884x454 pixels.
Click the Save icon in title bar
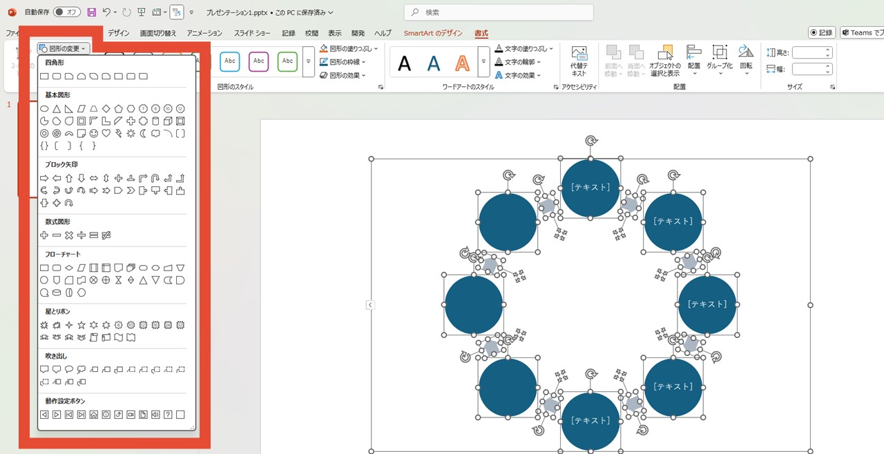pos(91,12)
